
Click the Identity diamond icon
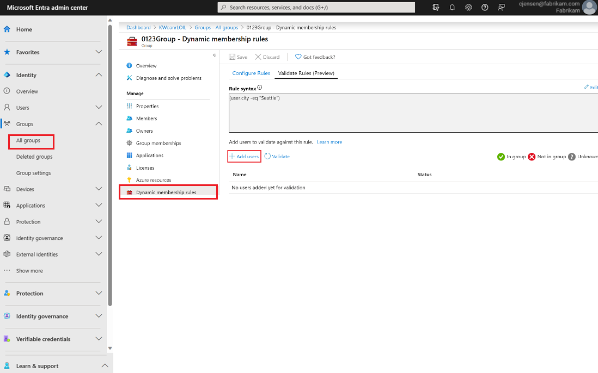[x=7, y=74]
